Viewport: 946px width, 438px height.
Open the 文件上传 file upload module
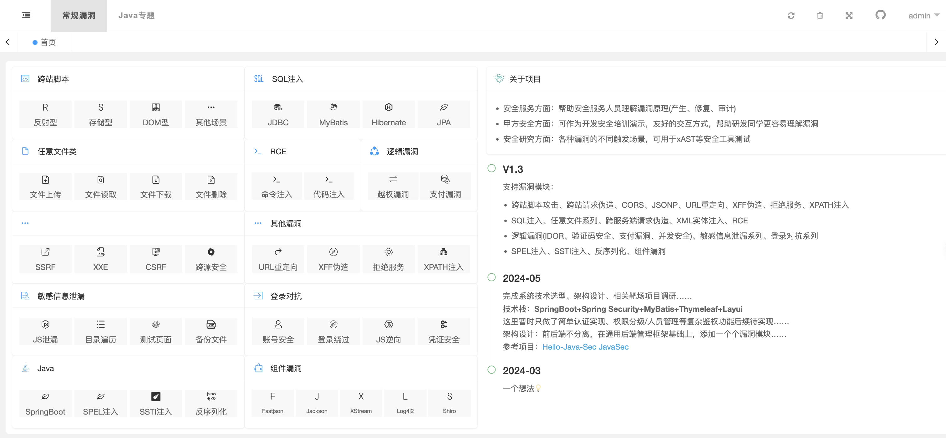click(45, 187)
